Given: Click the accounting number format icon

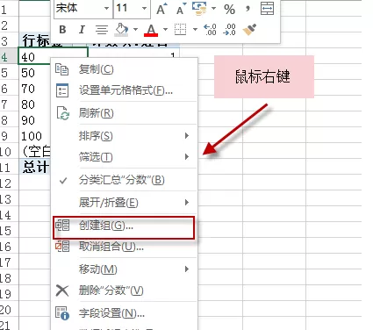Looking at the screenshot, I should point(199,8).
